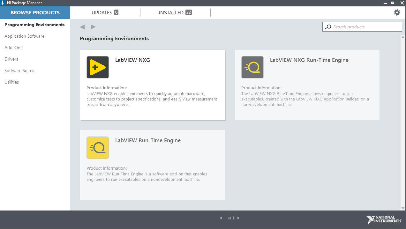The width and height of the screenshot is (406, 229).
Task: Click the next page arrow in footer
Action: pos(238,218)
